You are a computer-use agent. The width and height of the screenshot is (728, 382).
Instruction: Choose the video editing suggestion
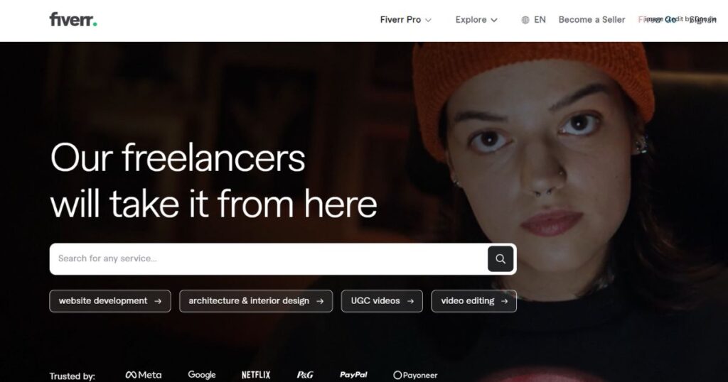pos(473,301)
